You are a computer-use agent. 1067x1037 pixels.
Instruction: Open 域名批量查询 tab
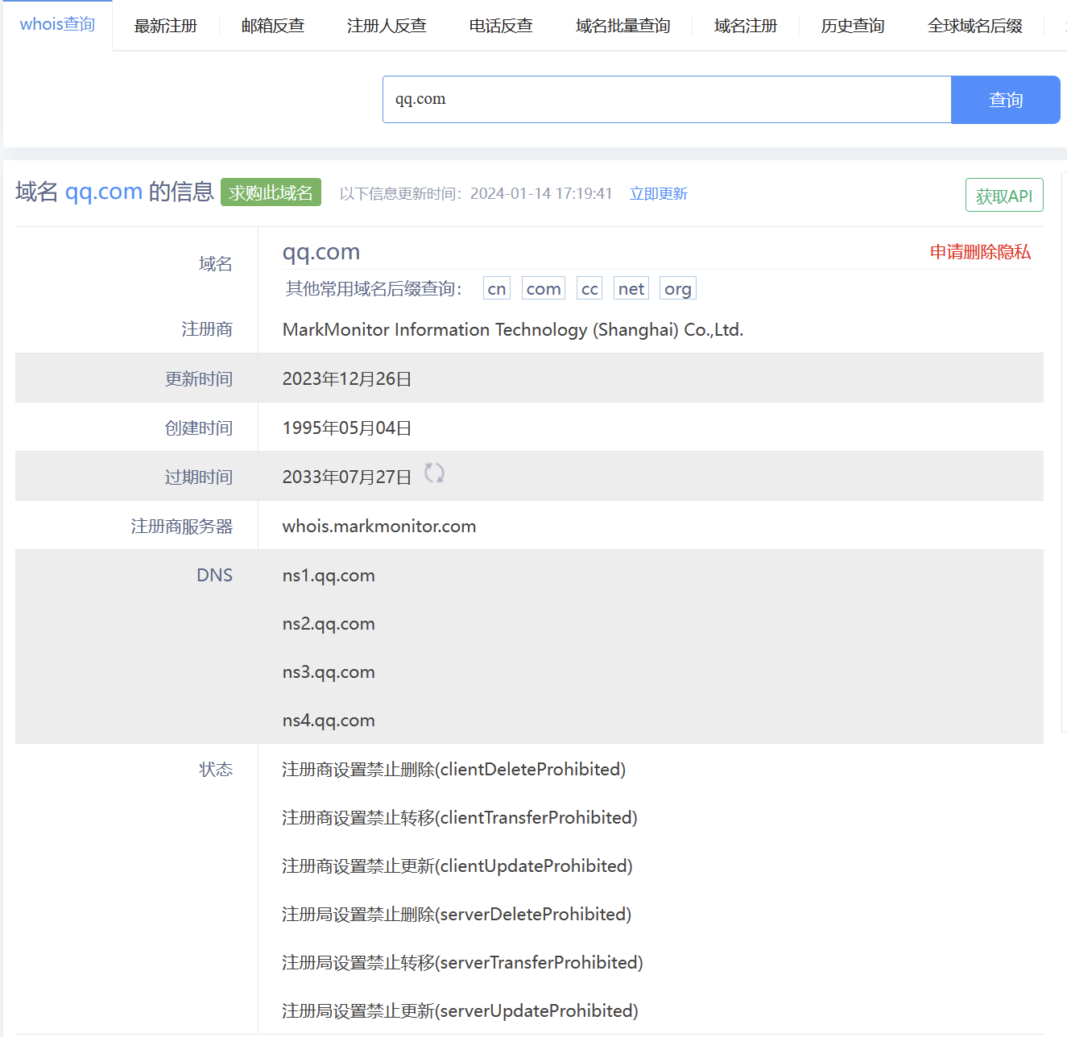tap(623, 26)
